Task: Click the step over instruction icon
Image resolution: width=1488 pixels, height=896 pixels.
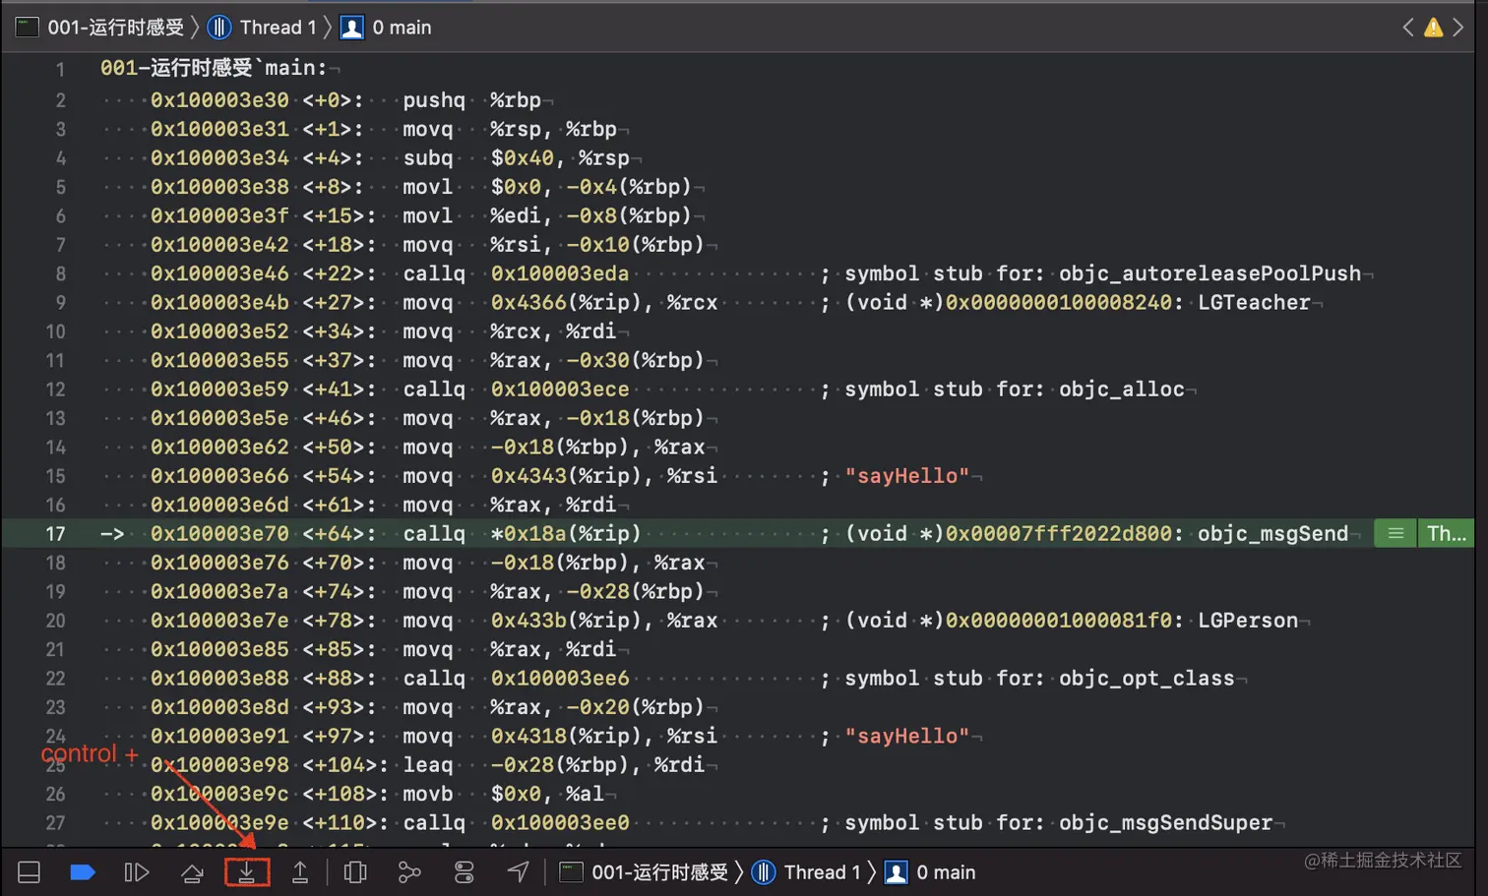Action: [x=192, y=872]
